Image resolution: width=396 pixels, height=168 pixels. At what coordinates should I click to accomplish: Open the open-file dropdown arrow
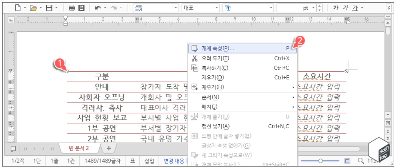click(41, 8)
